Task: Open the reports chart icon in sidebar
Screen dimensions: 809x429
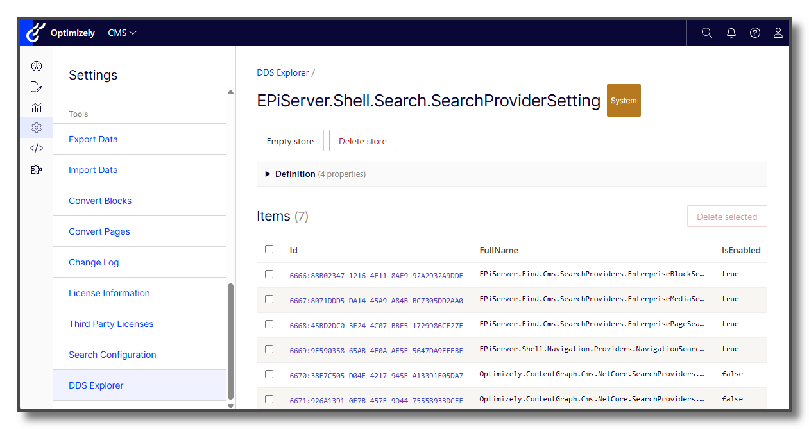Action: [37, 107]
